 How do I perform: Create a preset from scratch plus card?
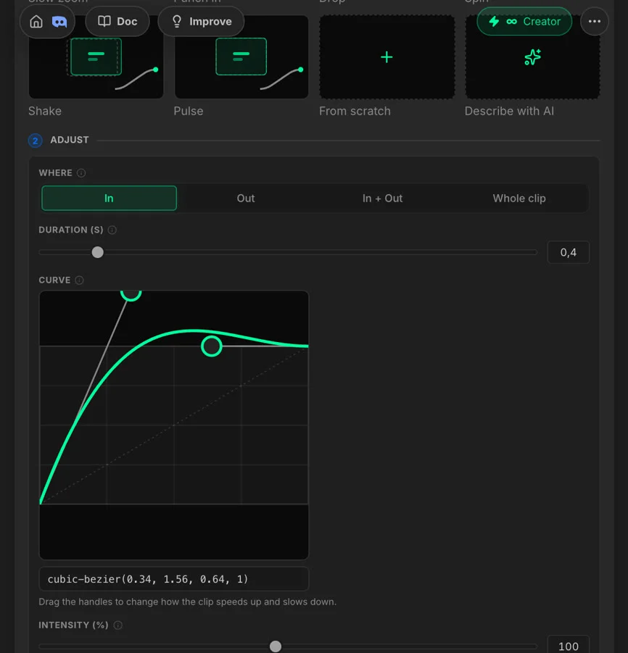[387, 57]
